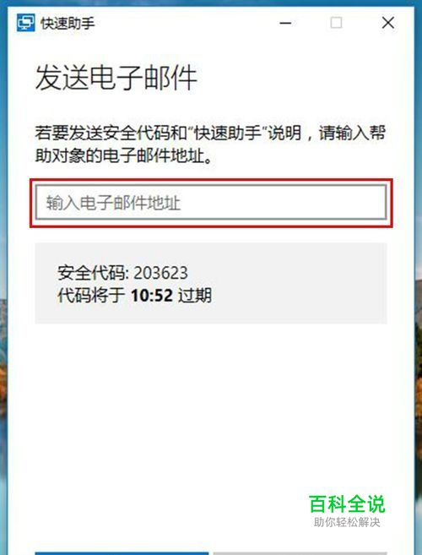Image resolution: width=422 pixels, height=555 pixels.
Task: Click the gray security code info panel
Action: pyautogui.click(x=211, y=283)
